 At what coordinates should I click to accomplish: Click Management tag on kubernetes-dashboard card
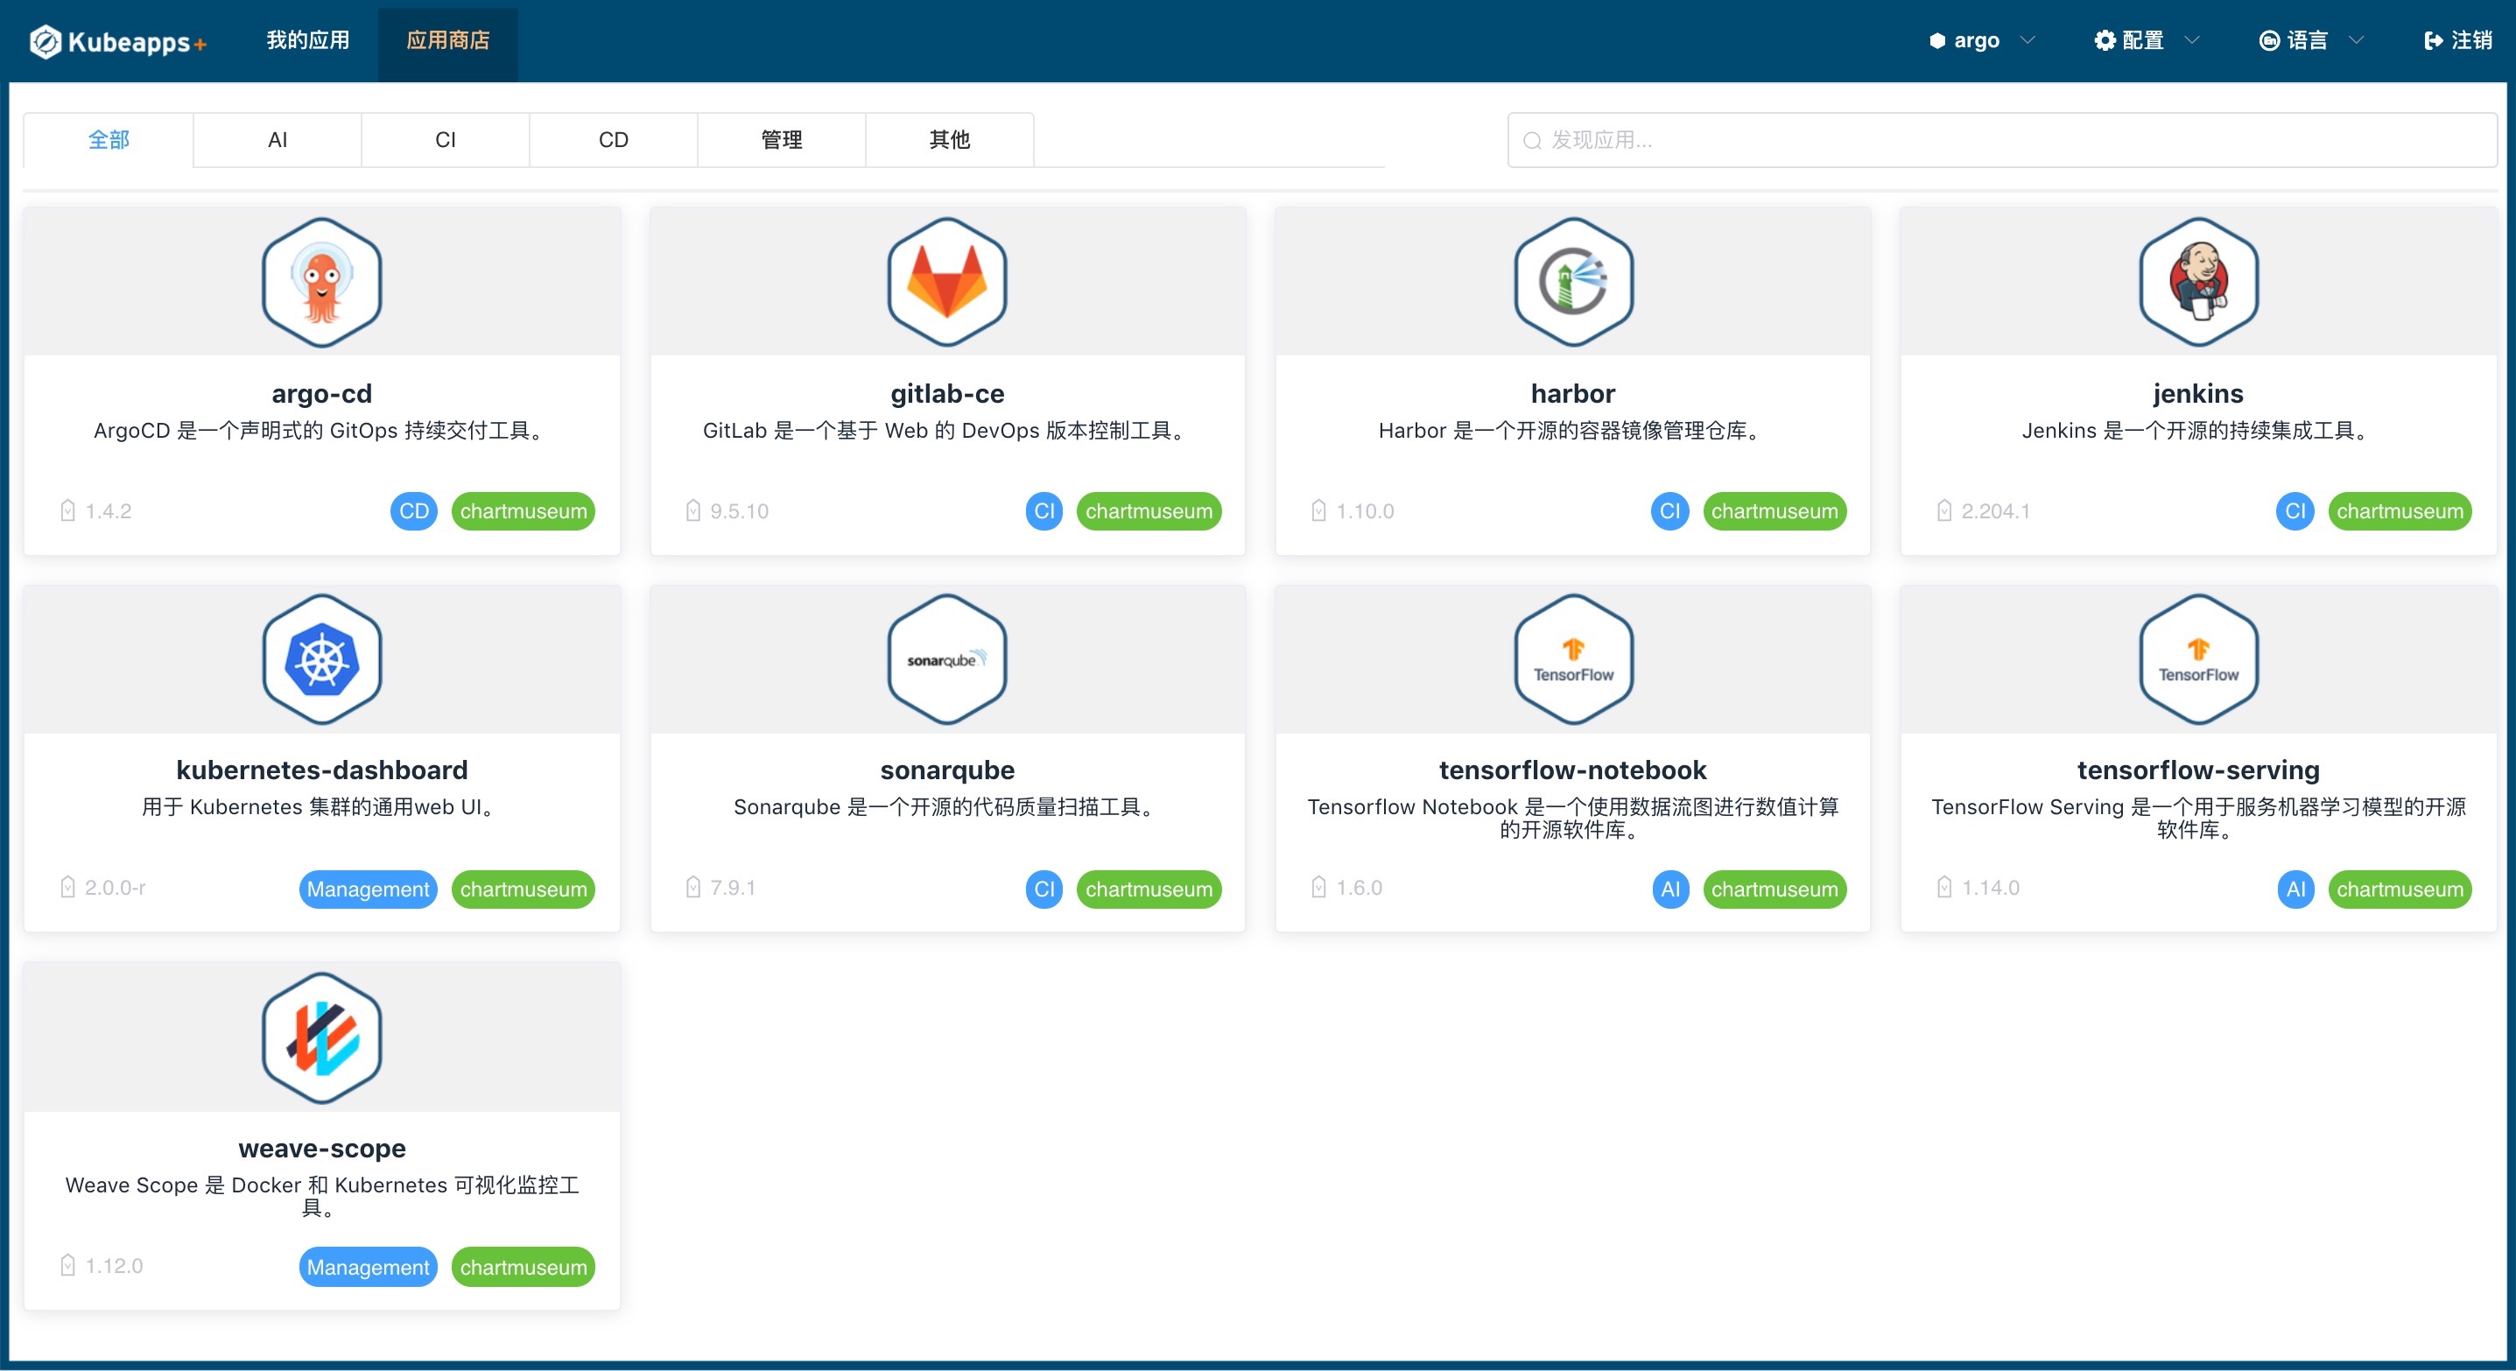tap(367, 889)
